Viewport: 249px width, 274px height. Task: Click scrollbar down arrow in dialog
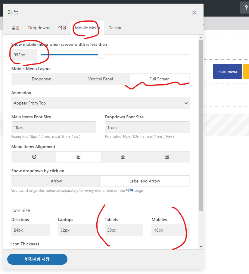click(x=201, y=247)
